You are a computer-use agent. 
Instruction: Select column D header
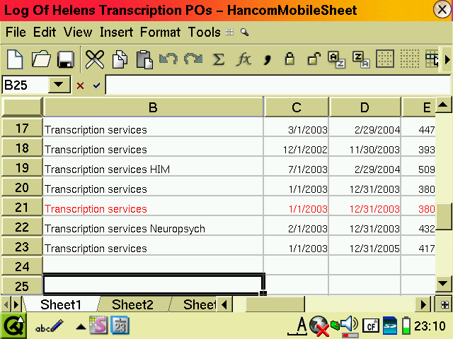365,107
